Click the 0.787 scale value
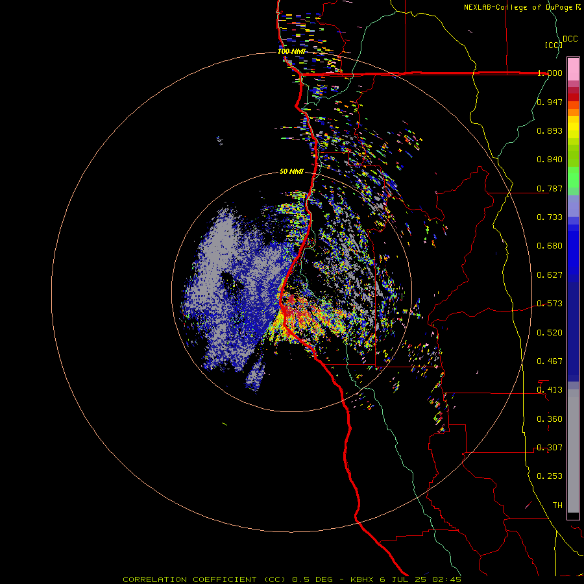The width and height of the screenshot is (584, 584). (x=550, y=188)
